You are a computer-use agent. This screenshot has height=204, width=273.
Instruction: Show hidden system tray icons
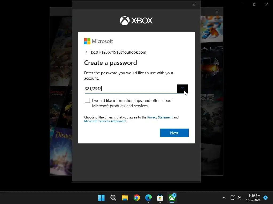pyautogui.click(x=224, y=198)
